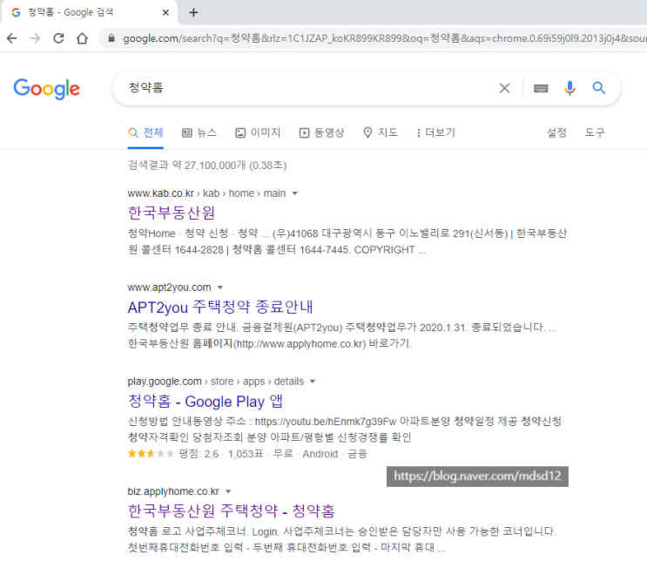Image resolution: width=647 pixels, height=575 pixels.
Task: Click the 동영상 tab play icon
Action: 304,132
